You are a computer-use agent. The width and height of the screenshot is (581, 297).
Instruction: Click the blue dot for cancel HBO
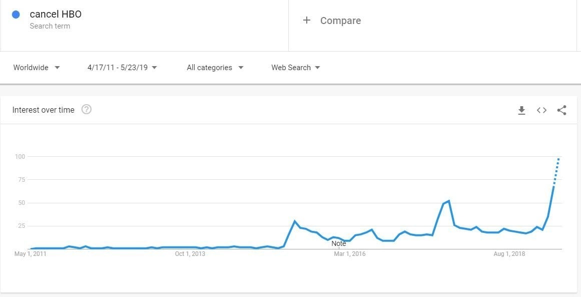click(x=16, y=15)
